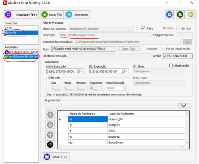199x164 pixels.
Task: Click the table vertical scrollbar down arrow
Action: (x=187, y=143)
